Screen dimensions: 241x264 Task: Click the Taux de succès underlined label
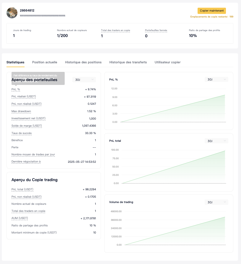tap(22, 133)
